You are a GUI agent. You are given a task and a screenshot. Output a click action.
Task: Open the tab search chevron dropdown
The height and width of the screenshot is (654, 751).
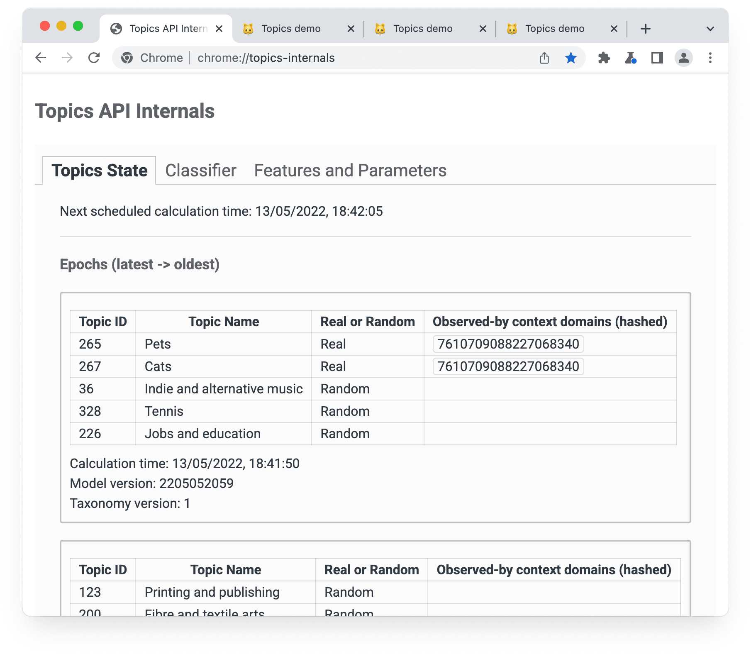click(710, 28)
